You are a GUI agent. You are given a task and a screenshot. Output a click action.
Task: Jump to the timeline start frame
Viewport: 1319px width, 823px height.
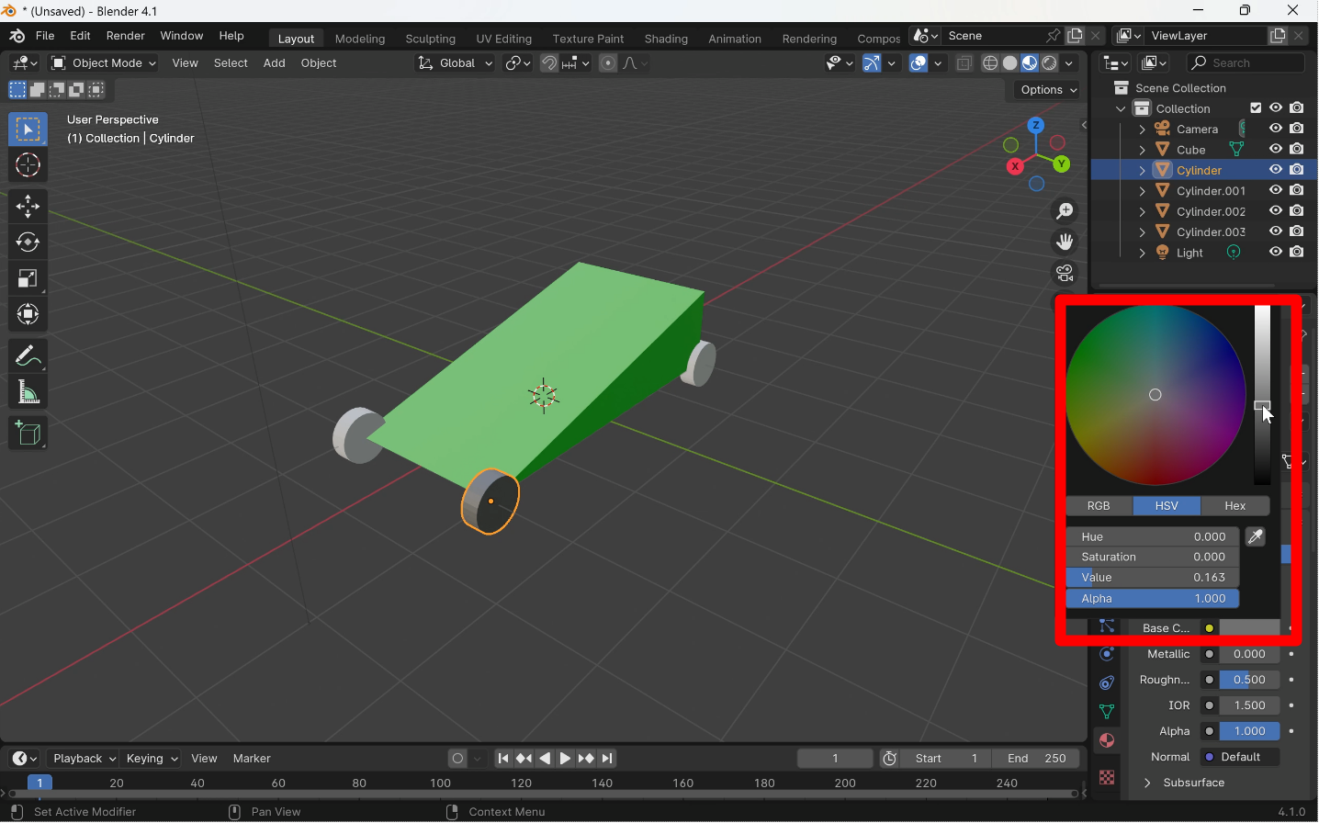pos(503,759)
